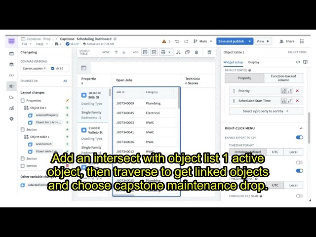Screen dimensions: 316x237
Task: Move the object table down
Action: click(x=124, y=52)
